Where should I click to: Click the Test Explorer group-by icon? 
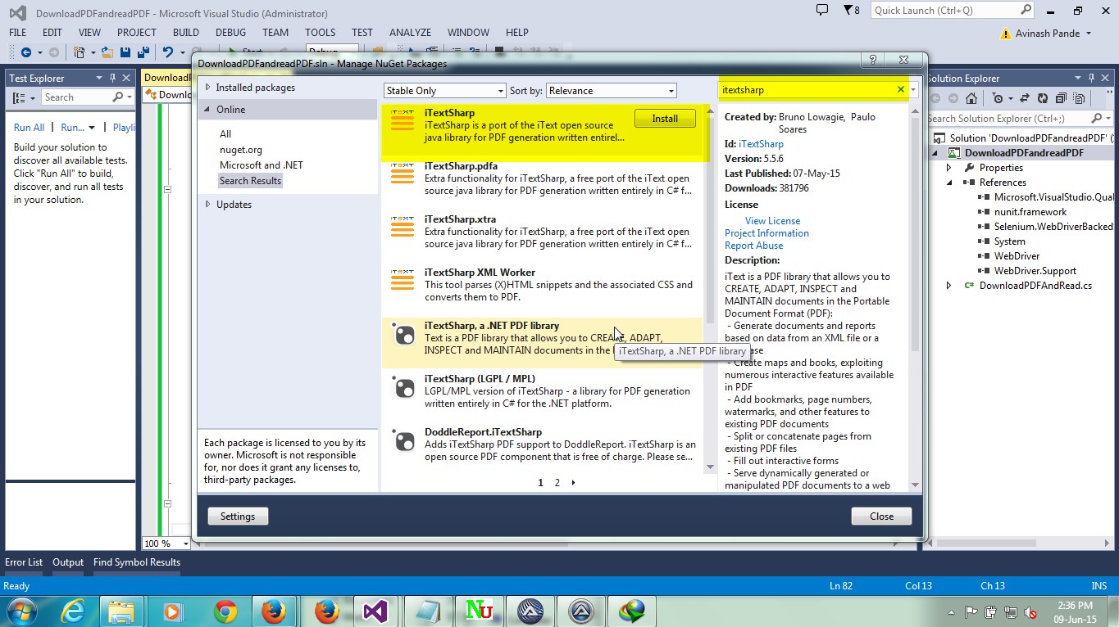coord(19,97)
